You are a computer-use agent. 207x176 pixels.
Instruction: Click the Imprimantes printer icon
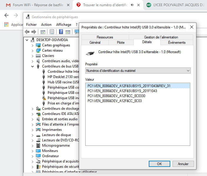[x=38, y=130]
